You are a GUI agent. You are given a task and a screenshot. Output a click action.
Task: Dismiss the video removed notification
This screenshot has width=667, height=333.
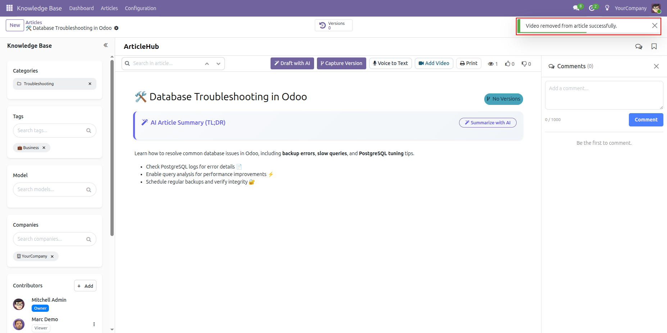pos(655,26)
